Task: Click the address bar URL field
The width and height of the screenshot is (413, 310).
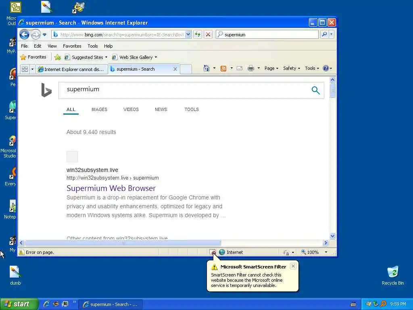Action: (x=118, y=35)
